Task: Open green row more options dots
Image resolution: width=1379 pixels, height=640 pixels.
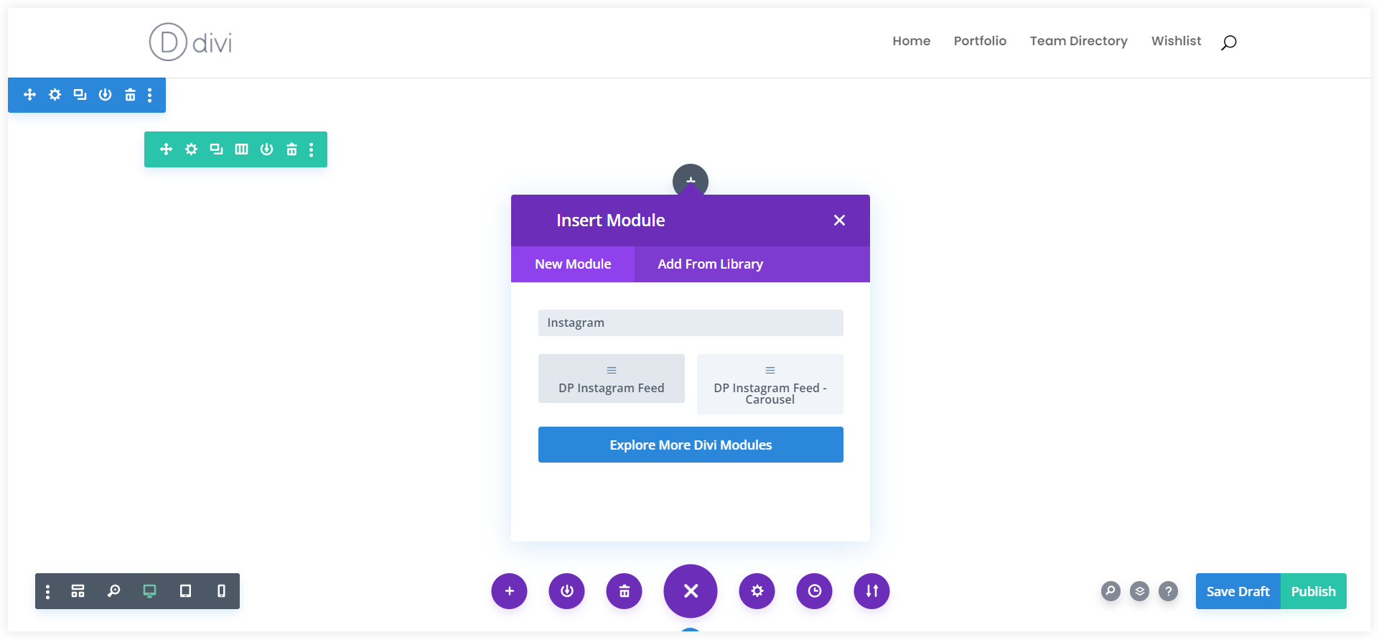Action: click(x=311, y=149)
